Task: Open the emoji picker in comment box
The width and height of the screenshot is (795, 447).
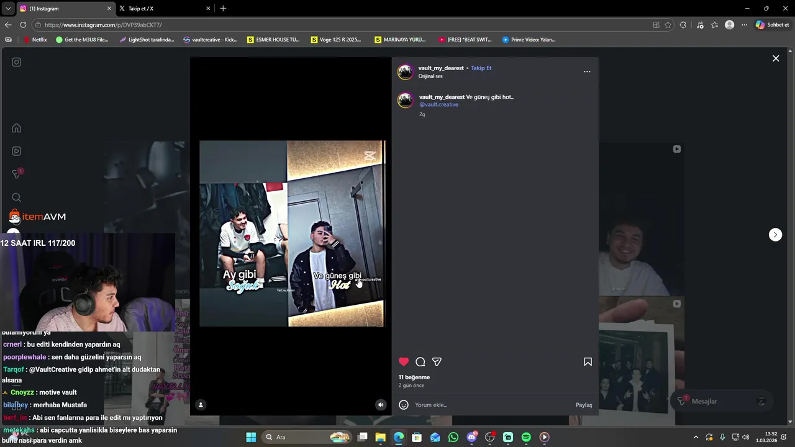Action: (404, 405)
